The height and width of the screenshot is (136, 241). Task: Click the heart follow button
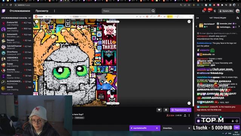159,110
